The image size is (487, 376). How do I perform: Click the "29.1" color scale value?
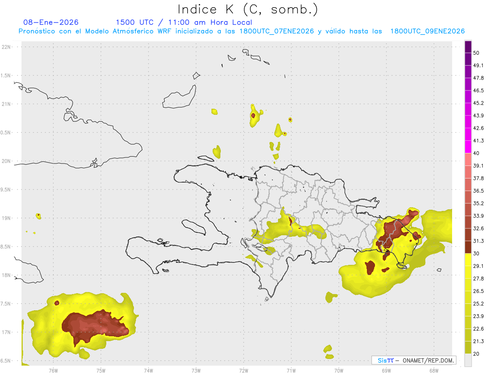point(479,266)
